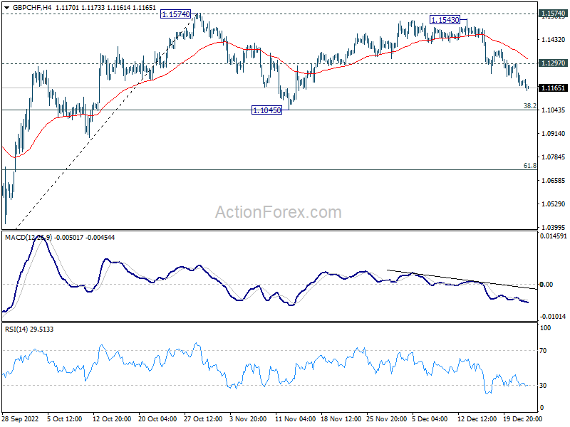
Task: Select the RSI(14) 29.5133 indicator label
Action: pos(29,330)
